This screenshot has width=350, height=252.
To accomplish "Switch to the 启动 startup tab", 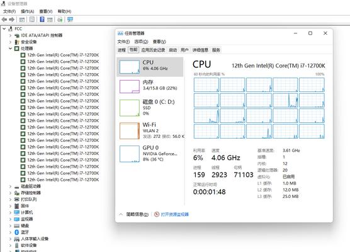I will tap(172, 50).
